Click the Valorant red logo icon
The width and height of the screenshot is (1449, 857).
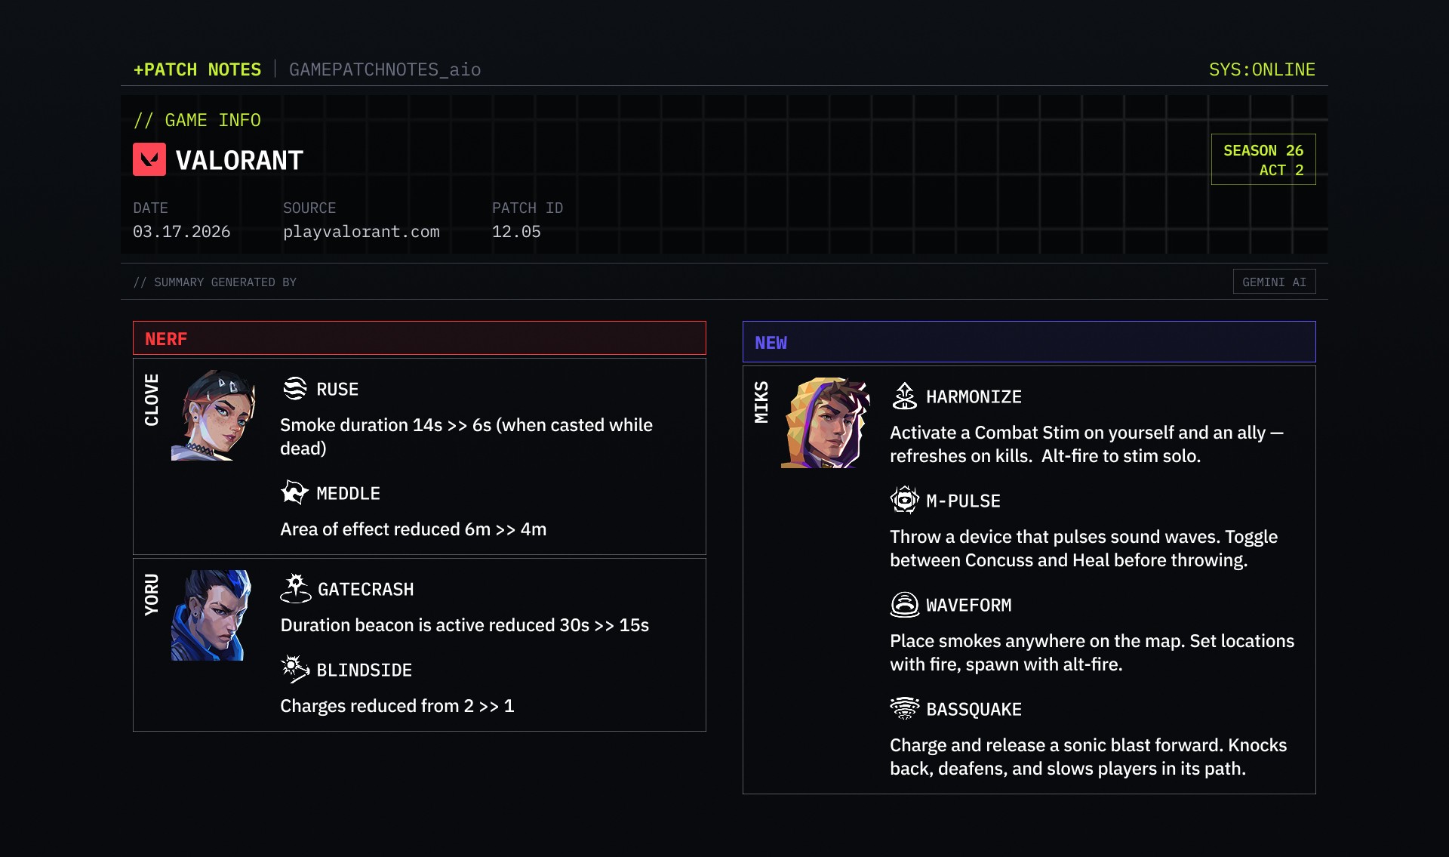click(149, 159)
